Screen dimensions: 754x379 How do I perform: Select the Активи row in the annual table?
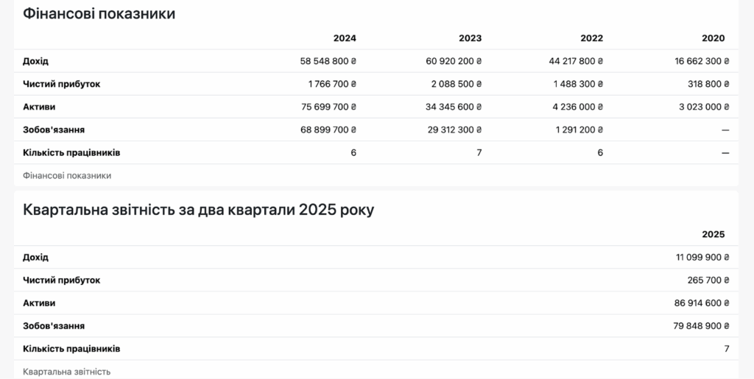[376, 107]
